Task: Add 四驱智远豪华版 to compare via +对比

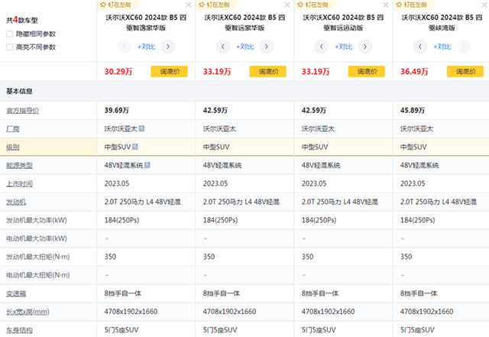Action: coord(244,47)
